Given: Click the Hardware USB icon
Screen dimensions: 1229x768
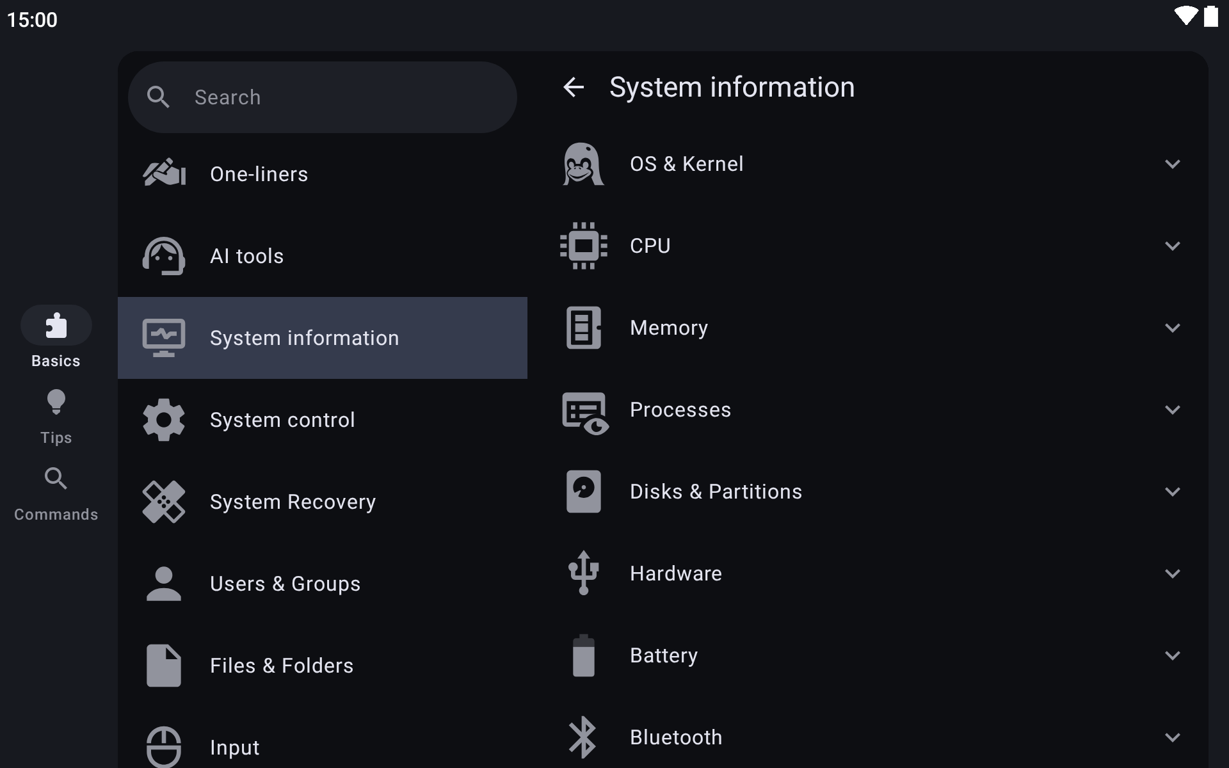Looking at the screenshot, I should tap(584, 573).
